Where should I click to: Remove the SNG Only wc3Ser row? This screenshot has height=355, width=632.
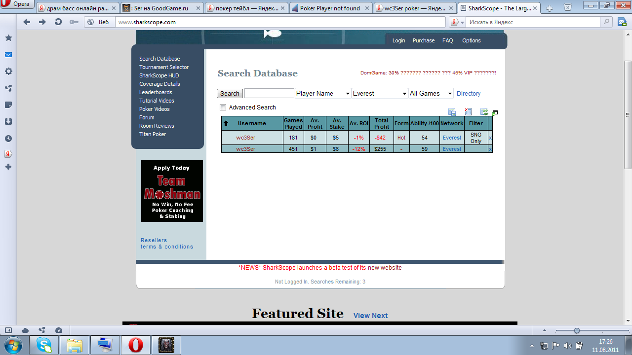[x=490, y=138]
